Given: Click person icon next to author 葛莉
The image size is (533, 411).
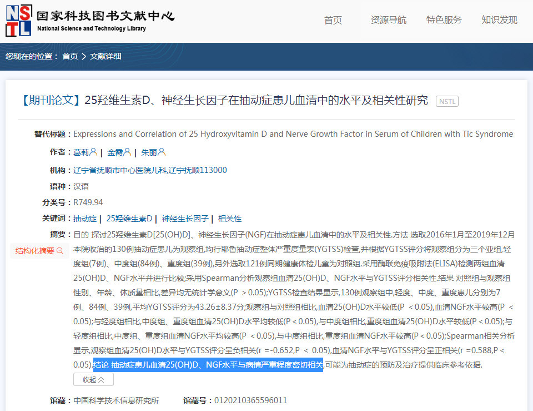Looking at the screenshot, I should pos(93,152).
